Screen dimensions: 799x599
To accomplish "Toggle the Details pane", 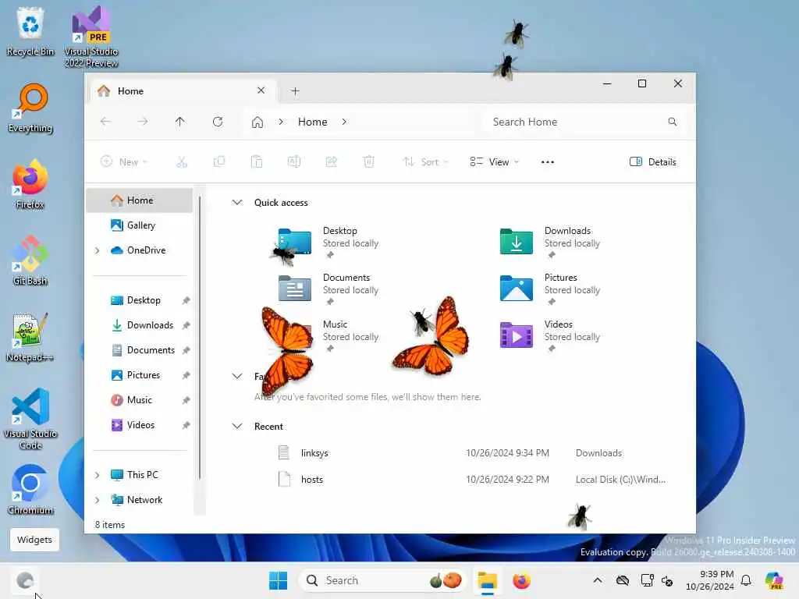I will pyautogui.click(x=653, y=162).
